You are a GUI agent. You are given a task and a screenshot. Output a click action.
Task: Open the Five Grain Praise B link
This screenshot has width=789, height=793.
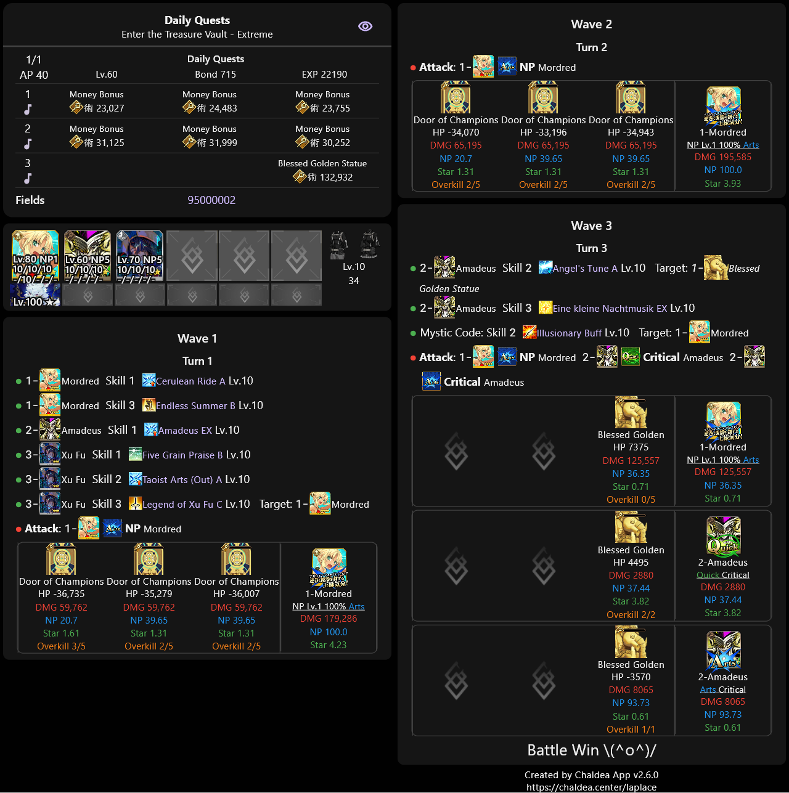182,455
